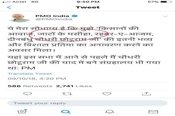The width and height of the screenshot is (175, 116).
Task: Tap the battery indicator in status bar
Action: point(166,2)
